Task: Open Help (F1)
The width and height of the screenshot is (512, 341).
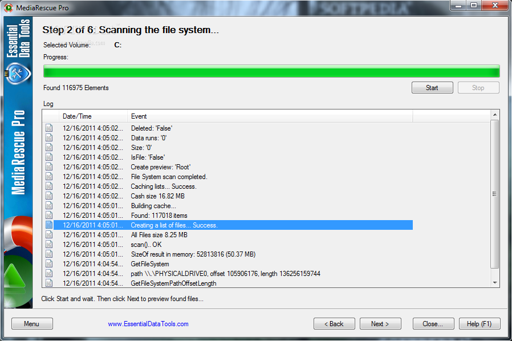Action: tap(480, 324)
